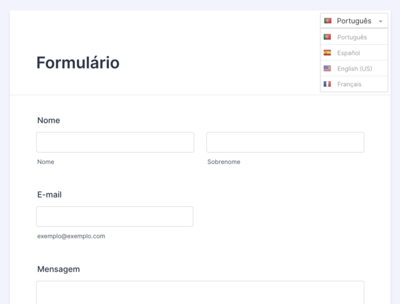Screen dimensions: 400x304
Task: Switch language to English (US)
Action: pos(354,68)
